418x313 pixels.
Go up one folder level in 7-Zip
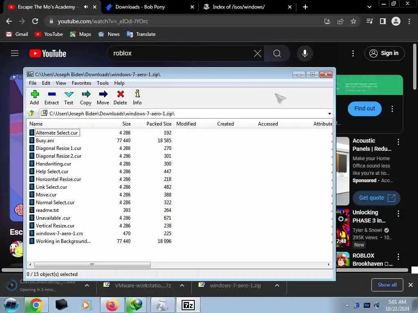pyautogui.click(x=31, y=113)
